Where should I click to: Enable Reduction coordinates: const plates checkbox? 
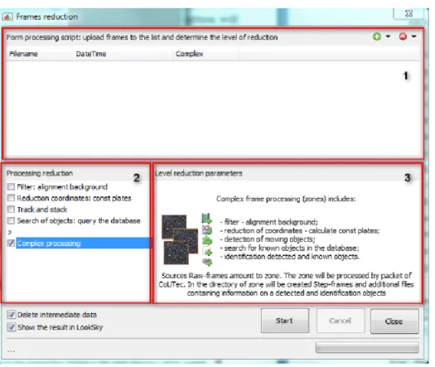pos(11,198)
